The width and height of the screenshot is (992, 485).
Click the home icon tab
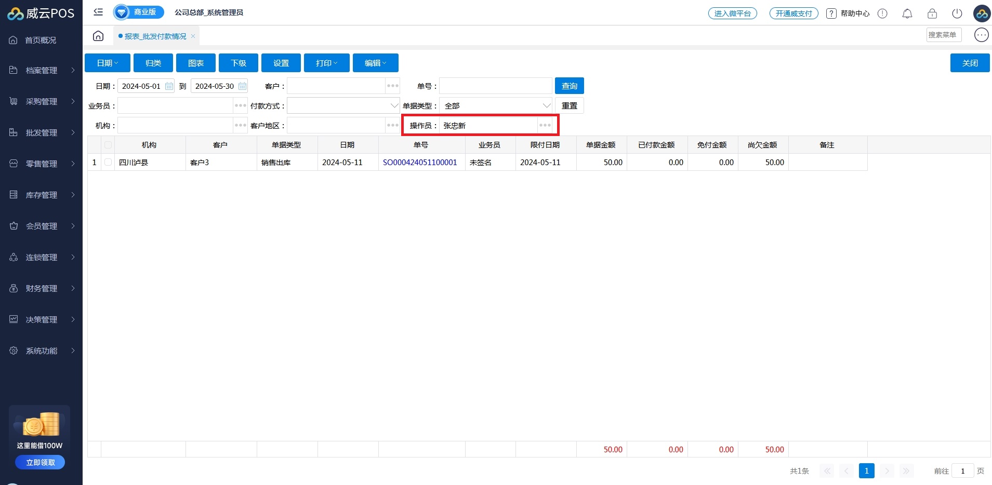[98, 36]
